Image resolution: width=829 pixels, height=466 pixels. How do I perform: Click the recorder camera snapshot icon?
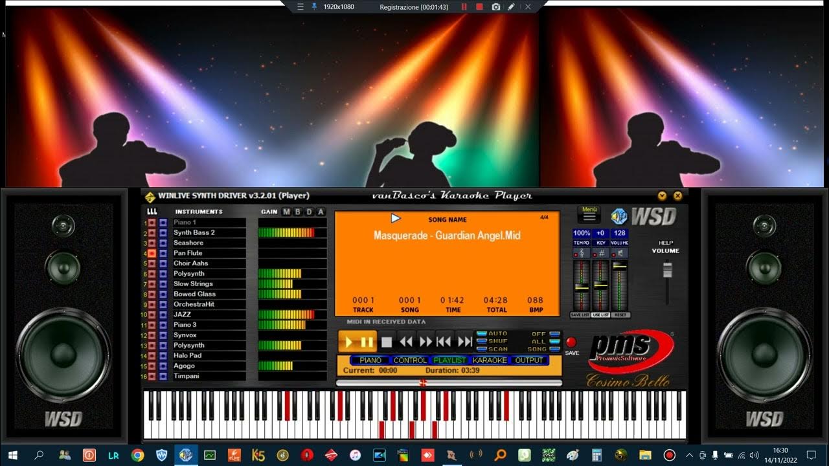point(495,6)
